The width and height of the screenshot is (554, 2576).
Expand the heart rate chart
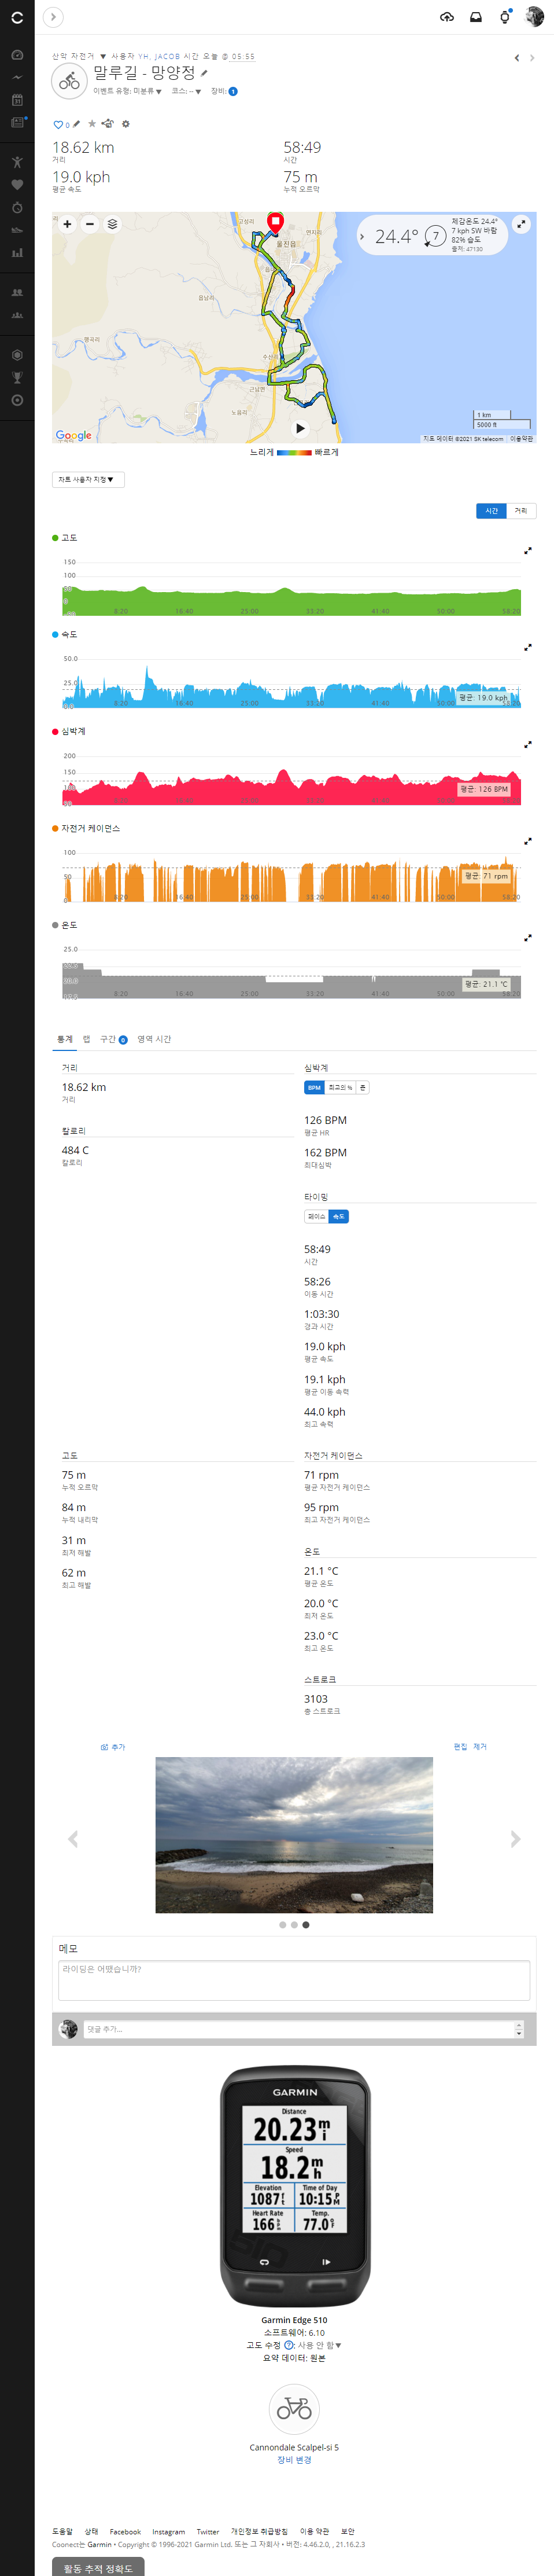click(x=528, y=744)
